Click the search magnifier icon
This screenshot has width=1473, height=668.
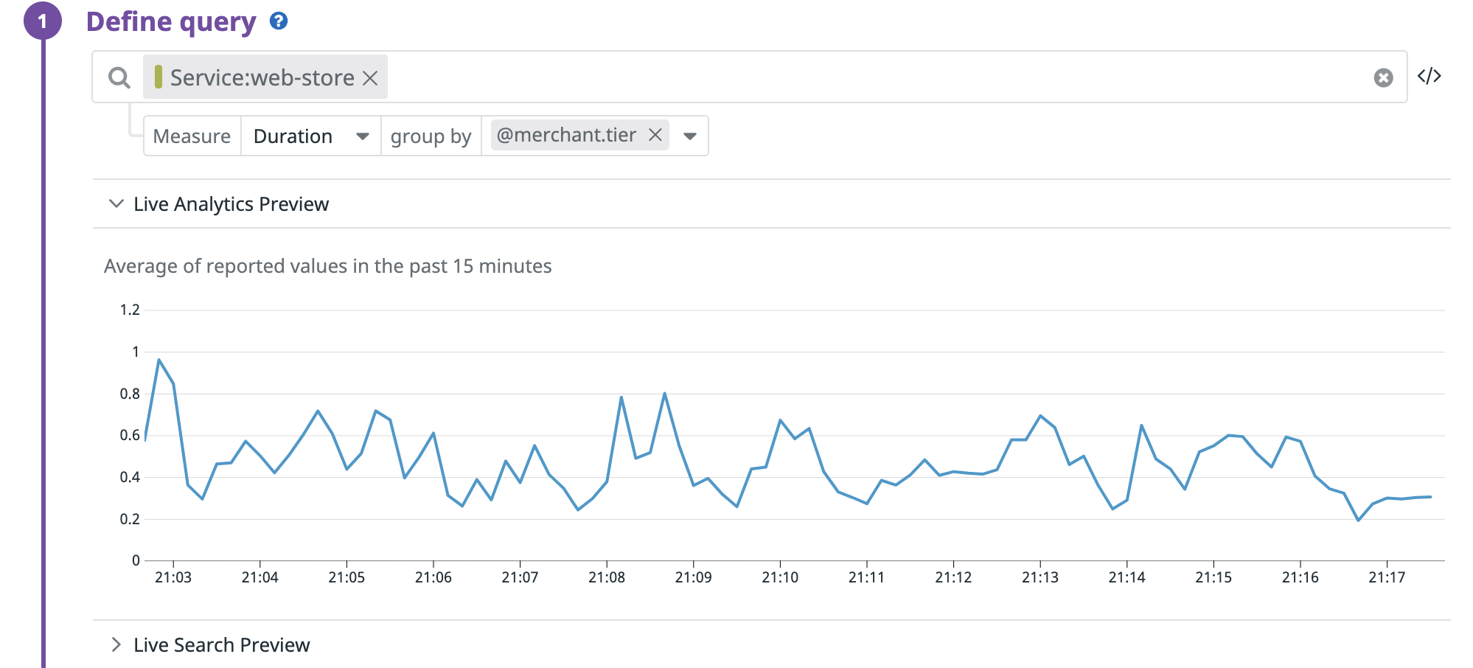coord(119,77)
